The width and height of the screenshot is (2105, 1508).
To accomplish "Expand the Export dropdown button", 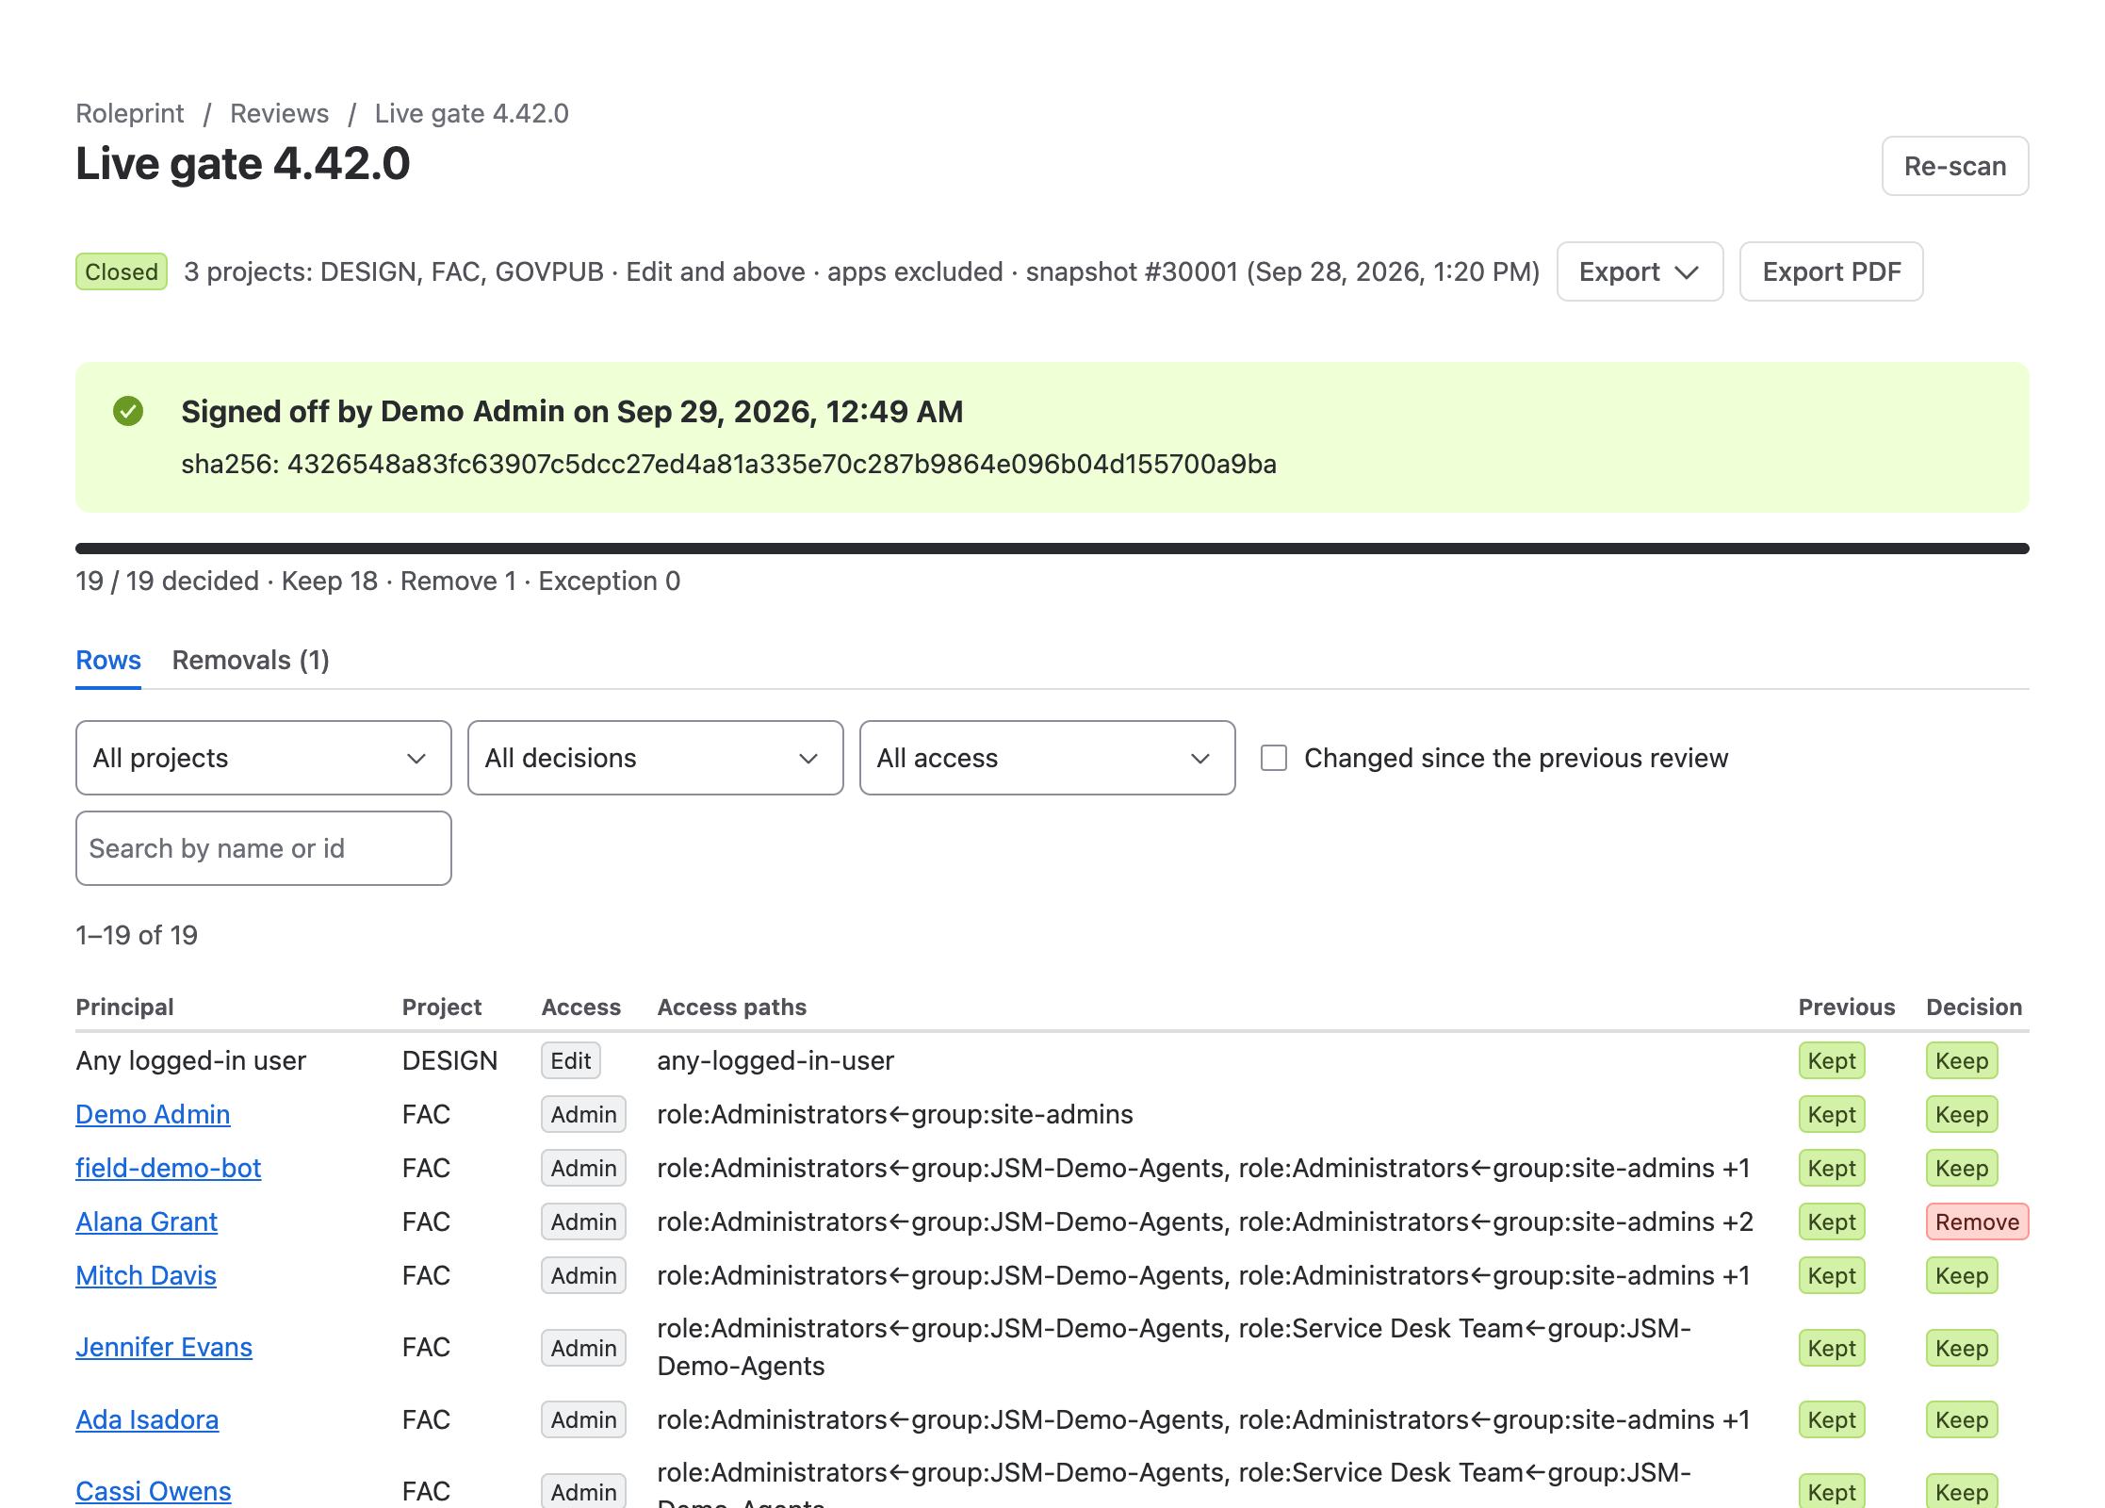I will click(x=1640, y=271).
